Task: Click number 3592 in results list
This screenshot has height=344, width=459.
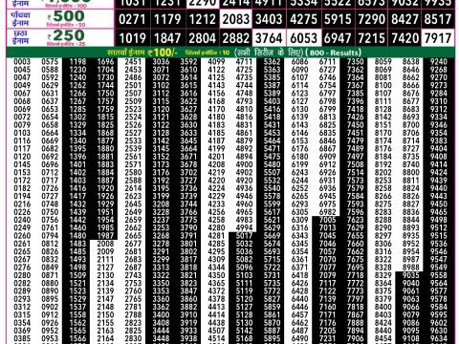Action: (x=188, y=61)
